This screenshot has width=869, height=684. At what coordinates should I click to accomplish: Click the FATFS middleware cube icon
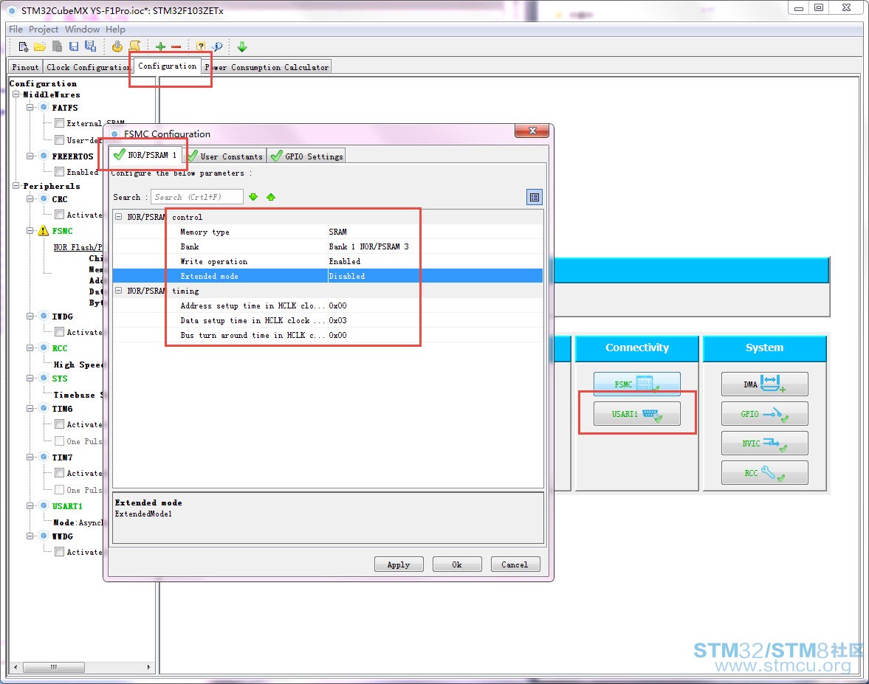click(x=44, y=108)
